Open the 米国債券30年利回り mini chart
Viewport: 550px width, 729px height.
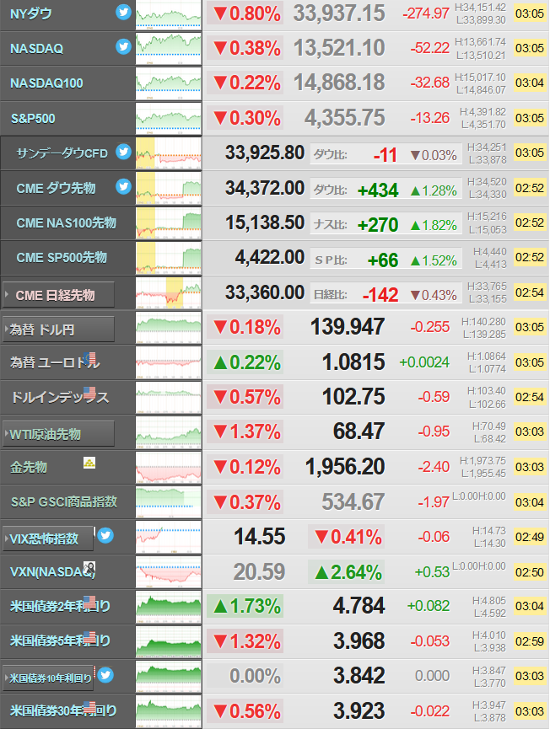pos(169,711)
